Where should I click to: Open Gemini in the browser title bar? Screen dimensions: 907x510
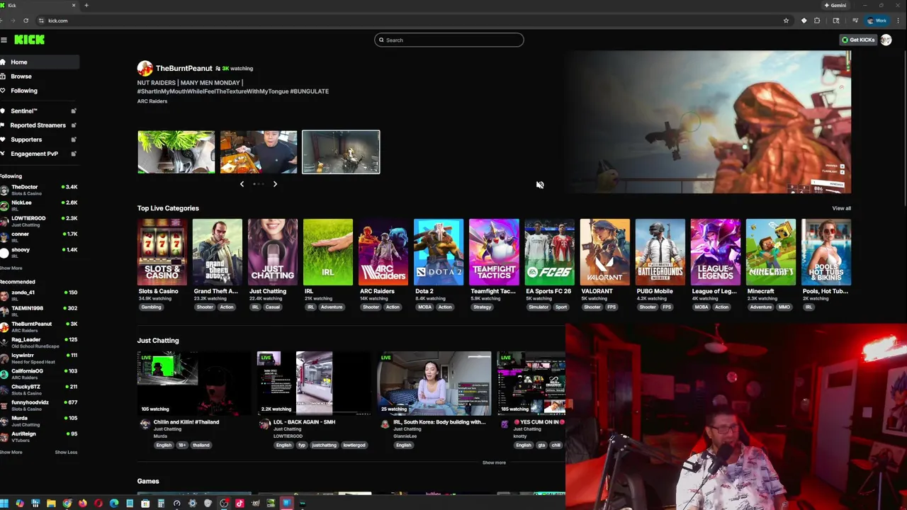[x=835, y=5]
